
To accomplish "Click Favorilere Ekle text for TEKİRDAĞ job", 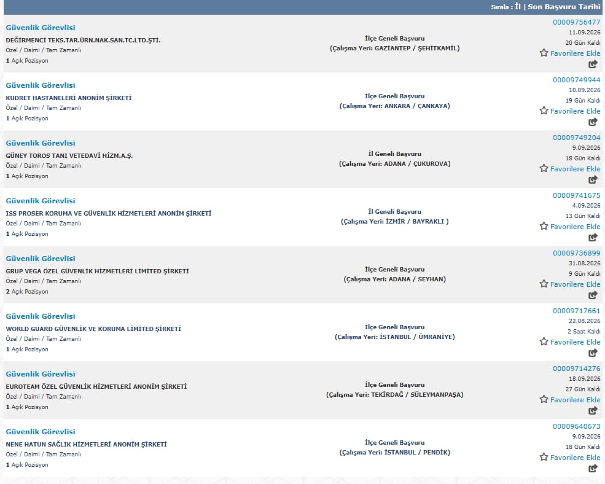I will tap(576, 400).
